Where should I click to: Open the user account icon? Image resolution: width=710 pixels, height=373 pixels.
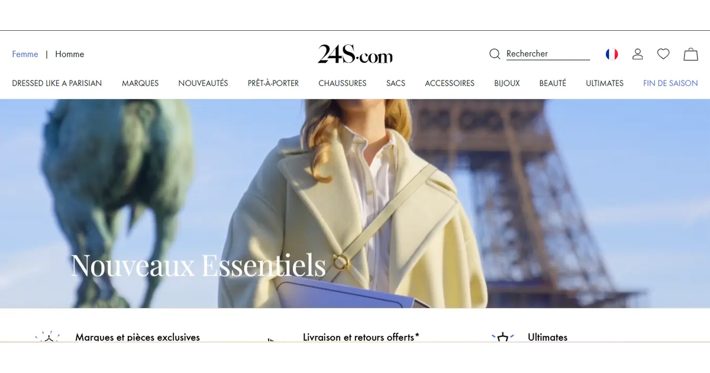[637, 54]
